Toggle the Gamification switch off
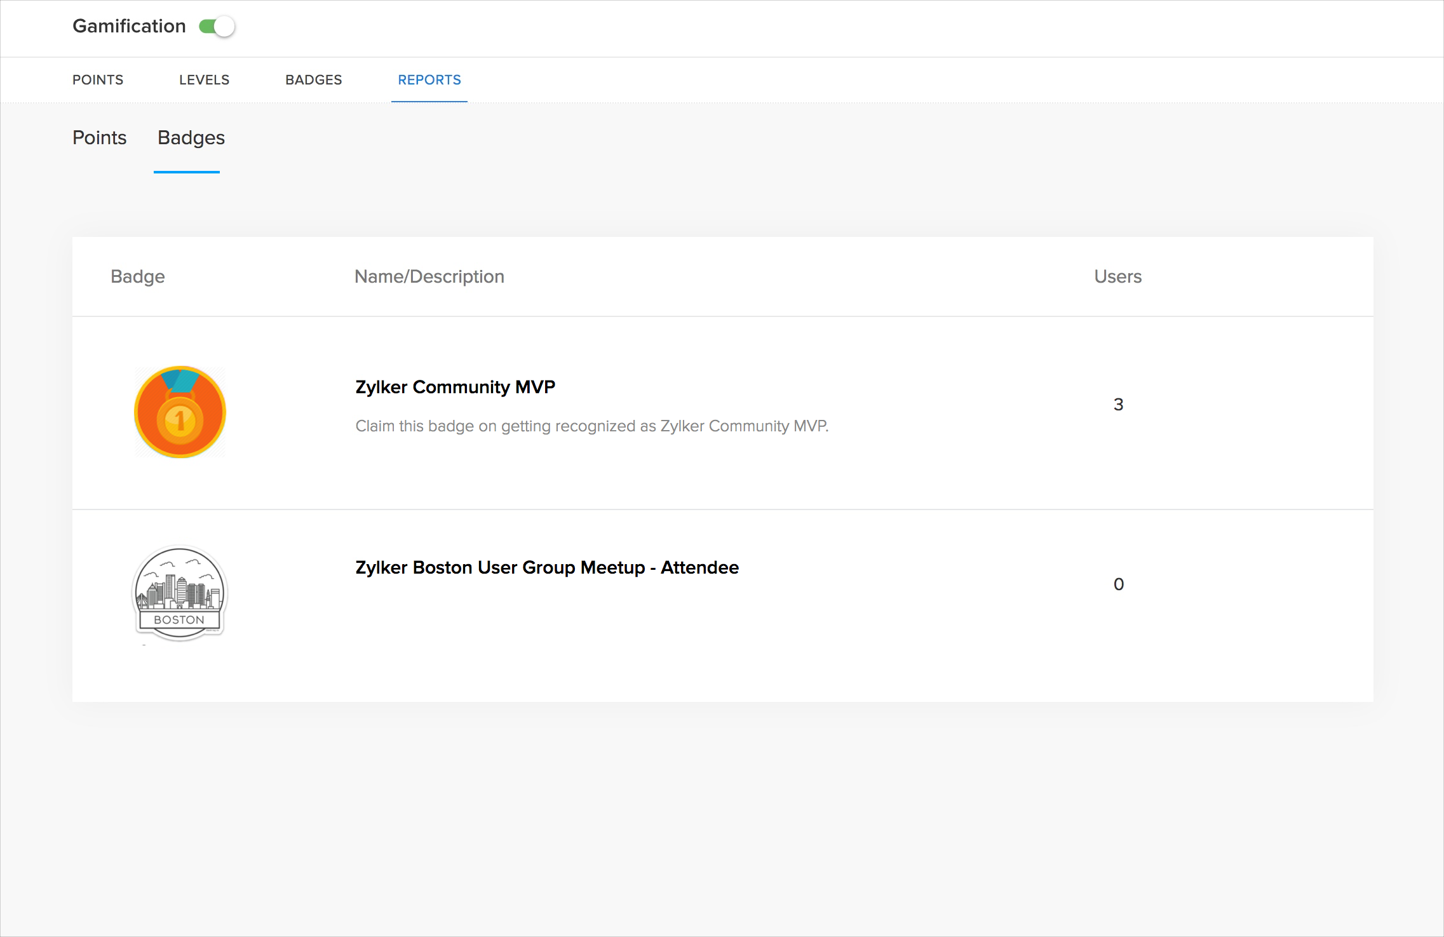This screenshot has width=1444, height=937. point(217,27)
